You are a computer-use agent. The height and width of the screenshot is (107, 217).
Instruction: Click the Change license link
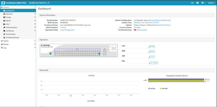tap(137, 27)
